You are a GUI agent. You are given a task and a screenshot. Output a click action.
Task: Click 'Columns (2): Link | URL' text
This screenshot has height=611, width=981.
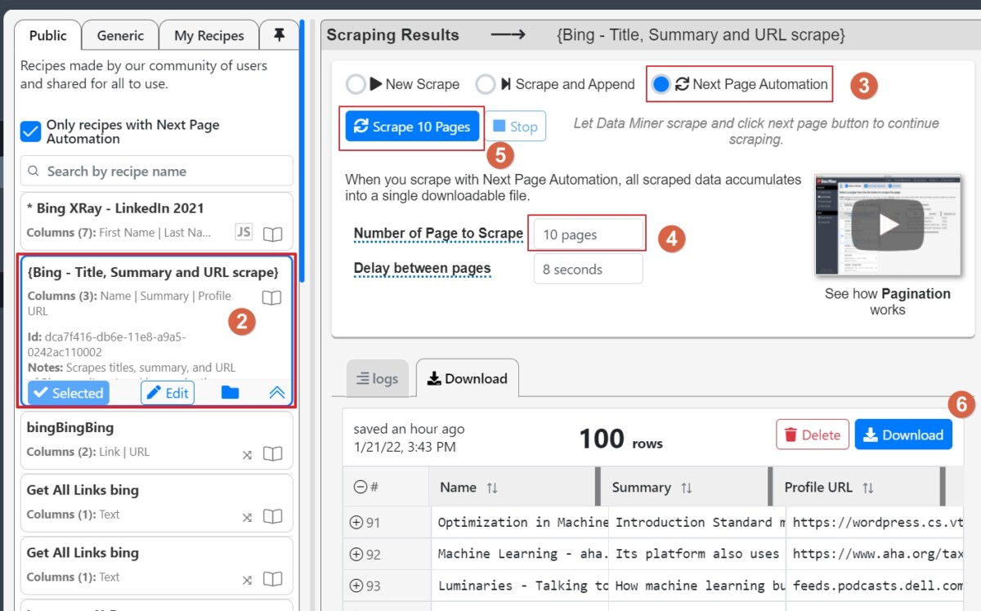click(88, 452)
